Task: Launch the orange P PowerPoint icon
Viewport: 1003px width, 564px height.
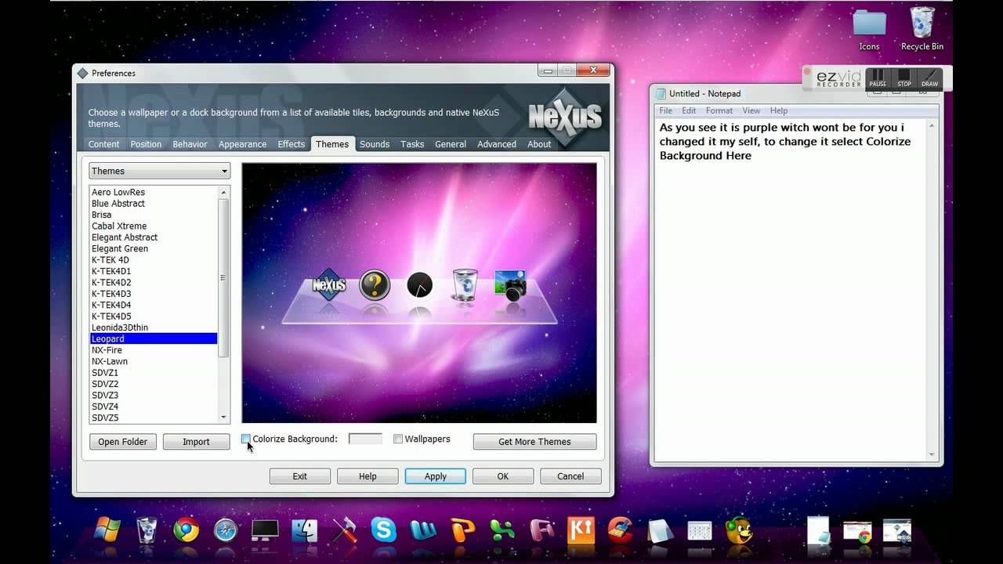Action: [x=462, y=530]
